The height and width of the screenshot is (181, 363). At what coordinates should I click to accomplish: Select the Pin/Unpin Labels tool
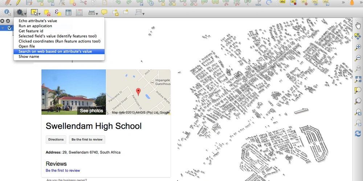[304, 3]
